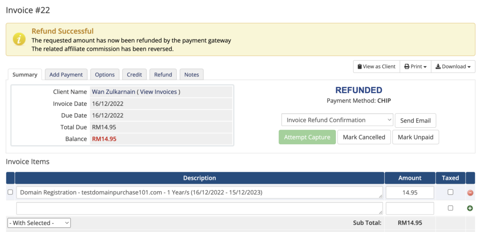This screenshot has width=481, height=232.
Task: Open the View Invoices link
Action: tap(158, 92)
